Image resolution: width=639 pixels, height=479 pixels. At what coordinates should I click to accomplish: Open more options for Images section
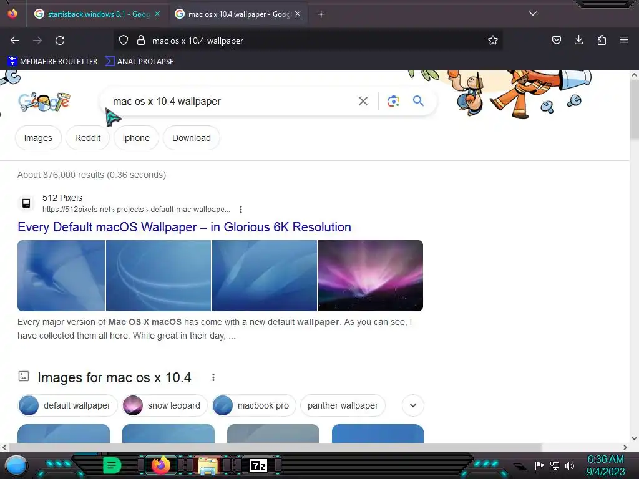213,377
